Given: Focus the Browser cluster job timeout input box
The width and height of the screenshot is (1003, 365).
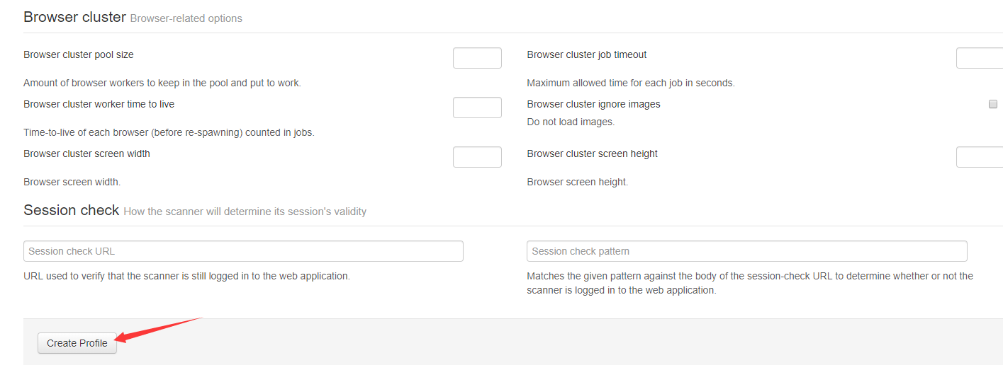Looking at the screenshot, I should (x=980, y=58).
